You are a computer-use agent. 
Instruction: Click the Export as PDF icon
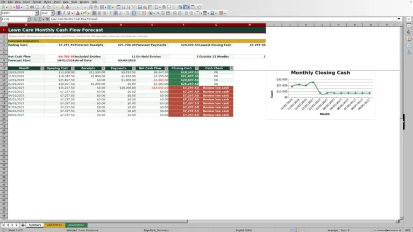tap(27, 7)
